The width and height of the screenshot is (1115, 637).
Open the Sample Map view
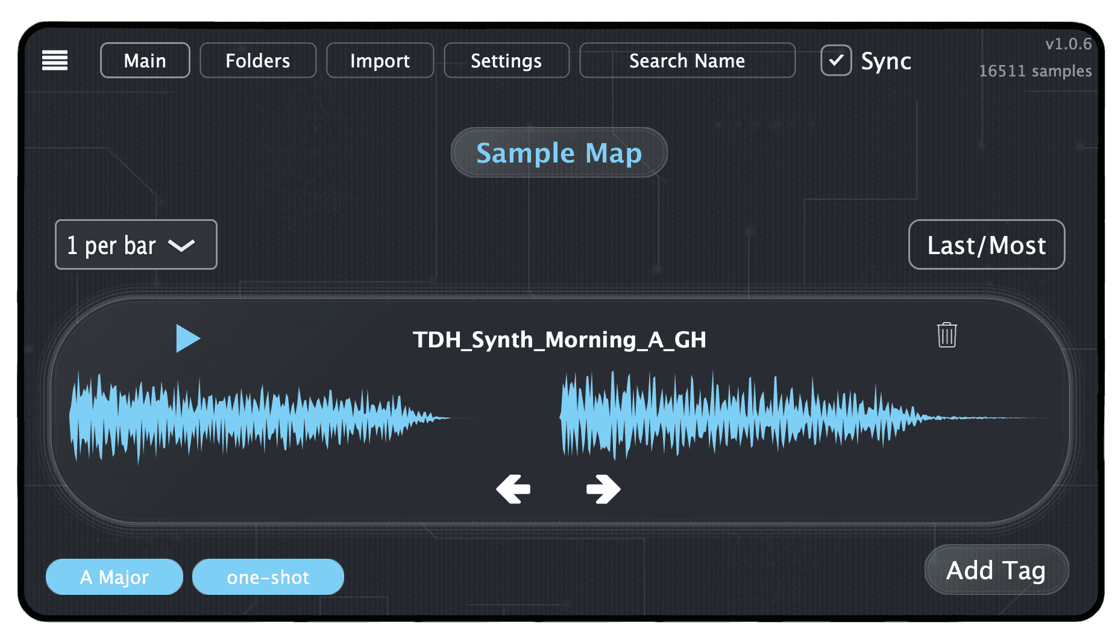coord(559,152)
